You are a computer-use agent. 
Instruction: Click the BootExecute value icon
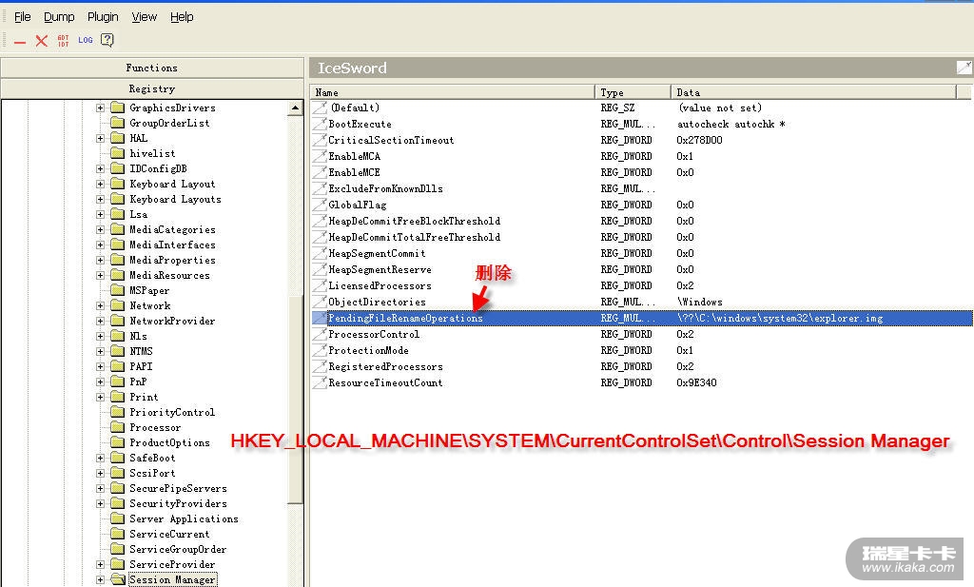320,125
